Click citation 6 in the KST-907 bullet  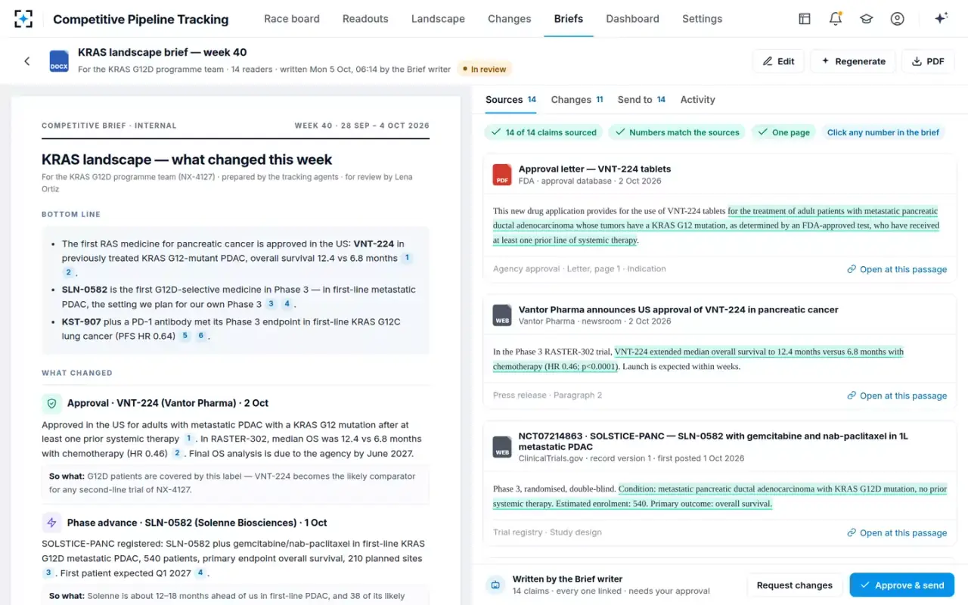(201, 336)
